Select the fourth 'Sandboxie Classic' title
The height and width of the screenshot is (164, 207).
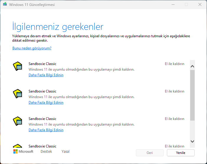42,146
